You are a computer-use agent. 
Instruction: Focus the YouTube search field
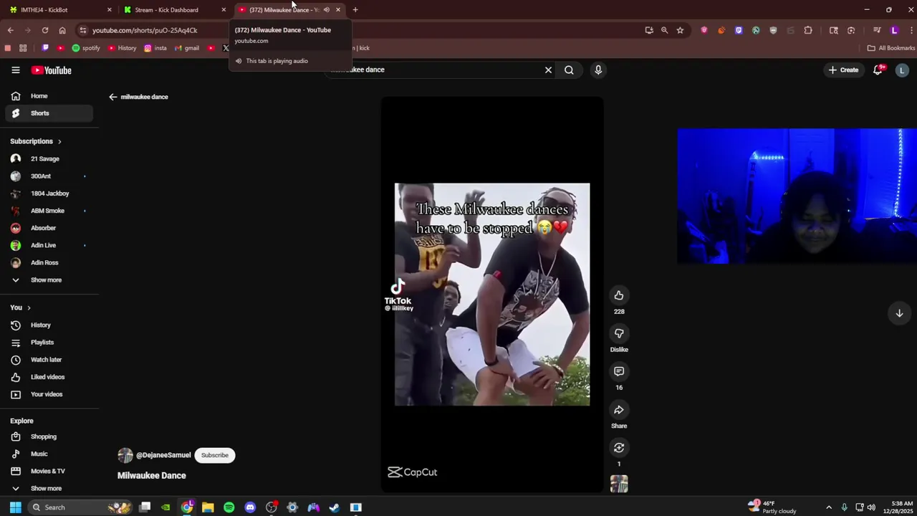pyautogui.click(x=437, y=70)
